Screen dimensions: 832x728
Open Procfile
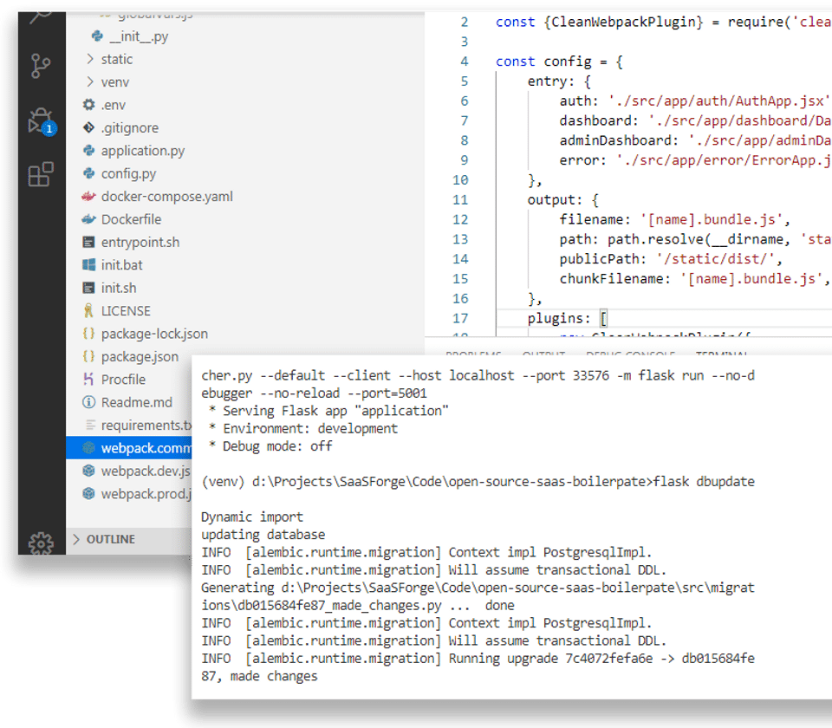[x=123, y=380]
